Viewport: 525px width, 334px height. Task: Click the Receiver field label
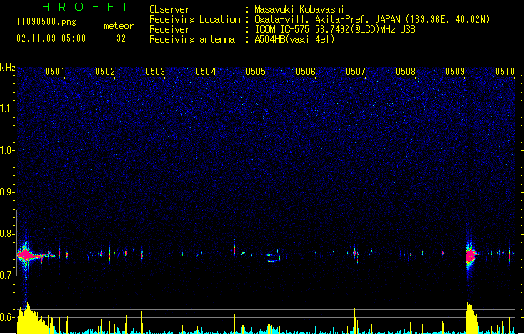(x=169, y=29)
